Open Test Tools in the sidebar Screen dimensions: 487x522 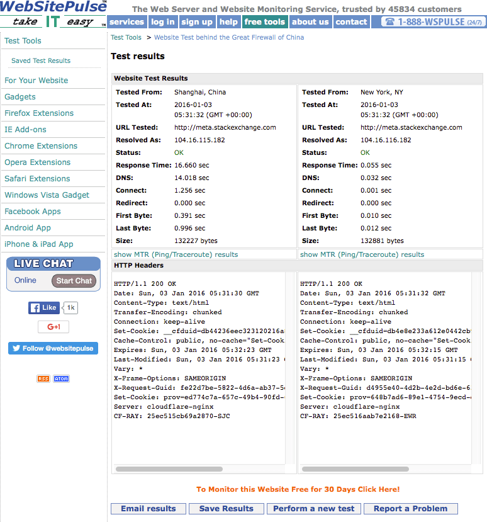pyautogui.click(x=23, y=41)
